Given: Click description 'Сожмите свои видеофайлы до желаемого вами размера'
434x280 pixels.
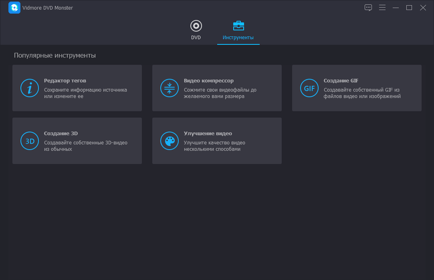Looking at the screenshot, I should coord(220,93).
